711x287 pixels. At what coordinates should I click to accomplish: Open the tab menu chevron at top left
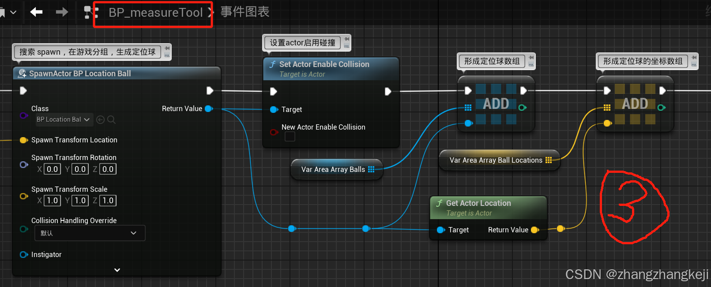(13, 12)
